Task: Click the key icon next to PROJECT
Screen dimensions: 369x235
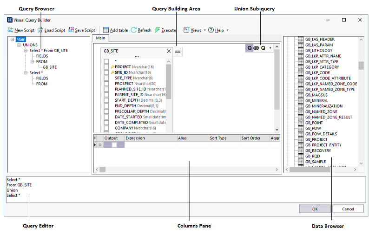Action: pos(112,67)
